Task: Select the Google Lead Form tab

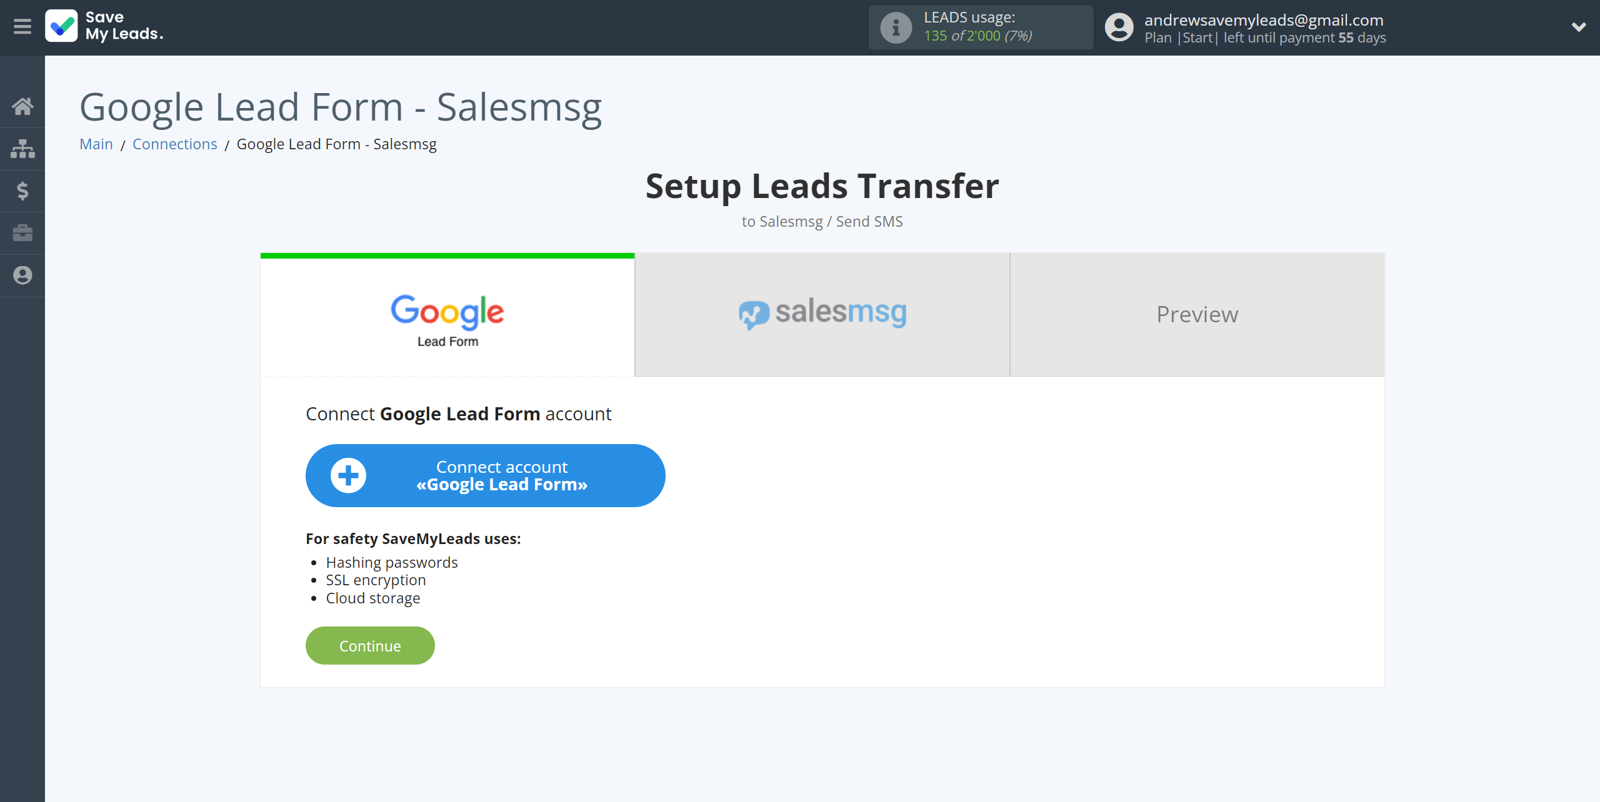Action: (447, 315)
